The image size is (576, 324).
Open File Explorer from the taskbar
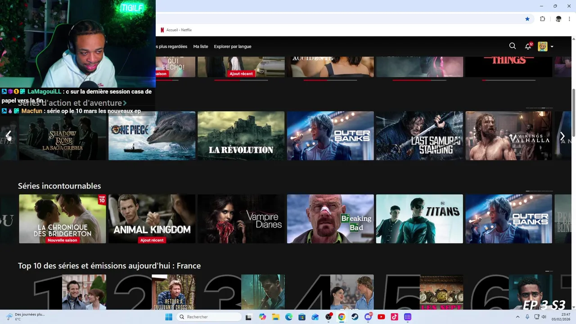tap(275, 317)
